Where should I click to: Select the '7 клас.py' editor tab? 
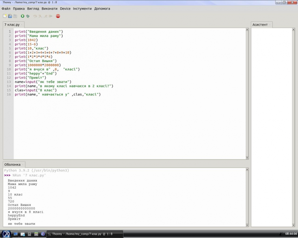[12, 25]
